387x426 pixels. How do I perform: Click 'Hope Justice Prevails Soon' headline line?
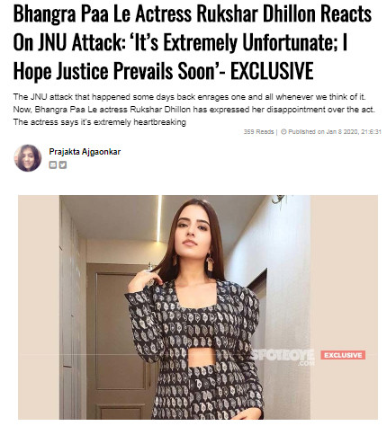tap(115, 71)
